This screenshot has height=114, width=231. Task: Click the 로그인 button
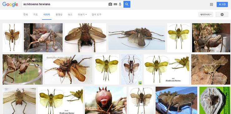pyautogui.click(x=222, y=4)
